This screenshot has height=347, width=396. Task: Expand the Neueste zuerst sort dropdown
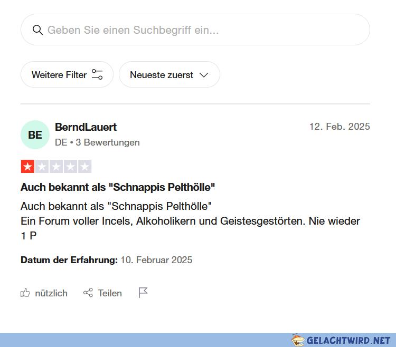pos(169,75)
